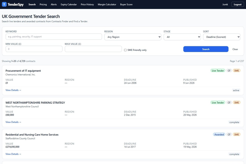Viewport: 246px width, 164px height.
Task: Click the Residential and Nursing Care Home Services title
Action: click(32, 134)
